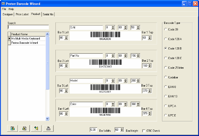Click the barcode preview 89242838

click(x=105, y=36)
